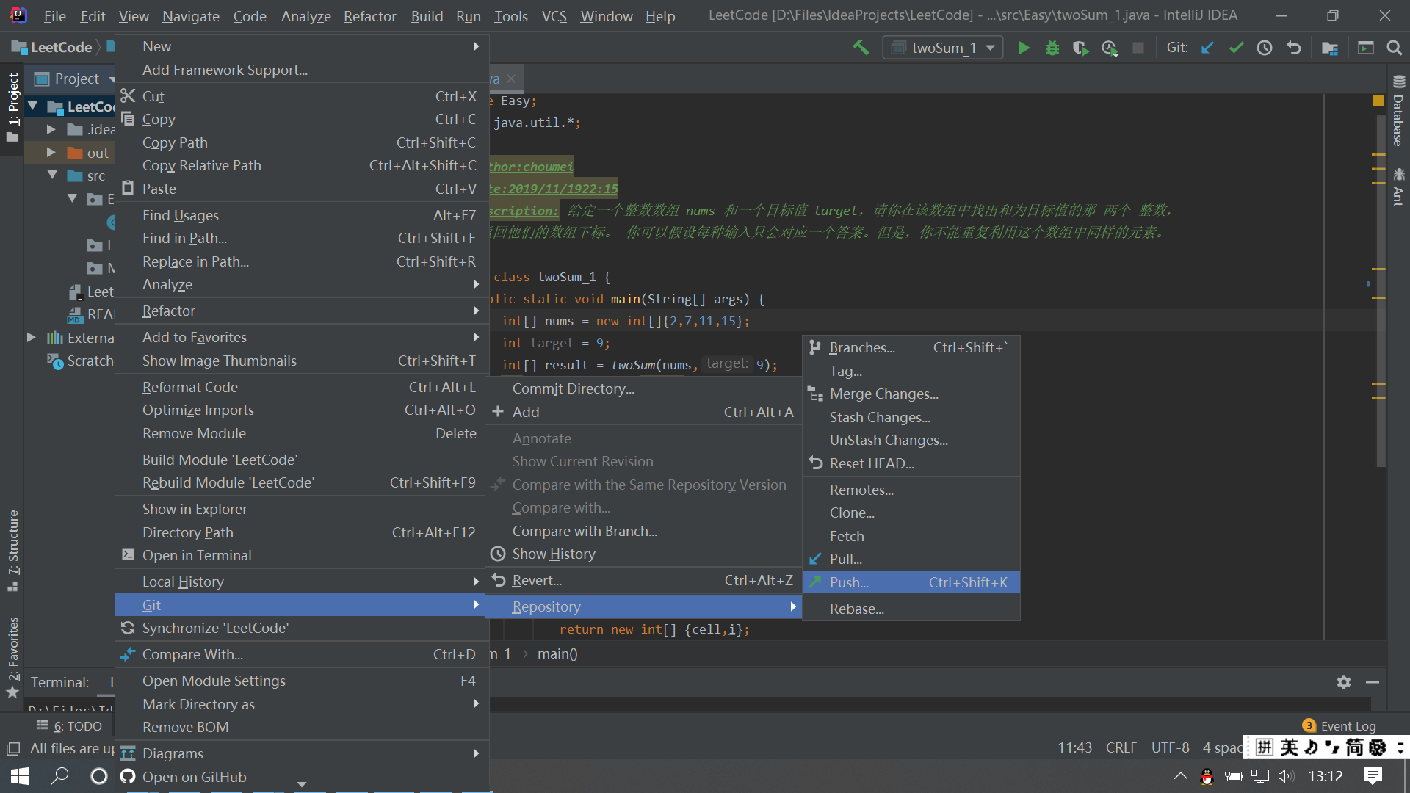Open Search Everywhere magnifier
This screenshot has width=1410, height=793.
pyautogui.click(x=1394, y=48)
